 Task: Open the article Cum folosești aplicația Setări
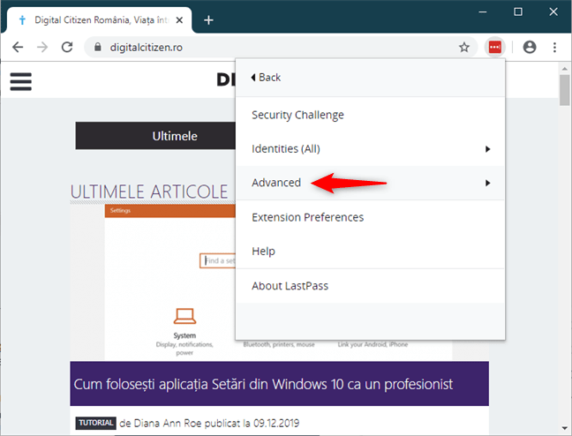coord(263,384)
